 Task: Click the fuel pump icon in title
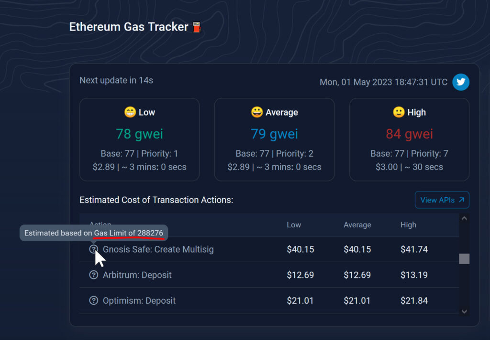point(197,27)
